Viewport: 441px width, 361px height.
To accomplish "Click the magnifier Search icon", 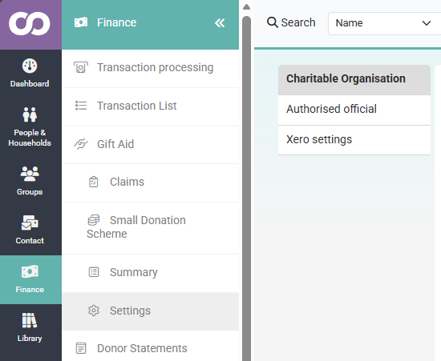I will 273,22.
